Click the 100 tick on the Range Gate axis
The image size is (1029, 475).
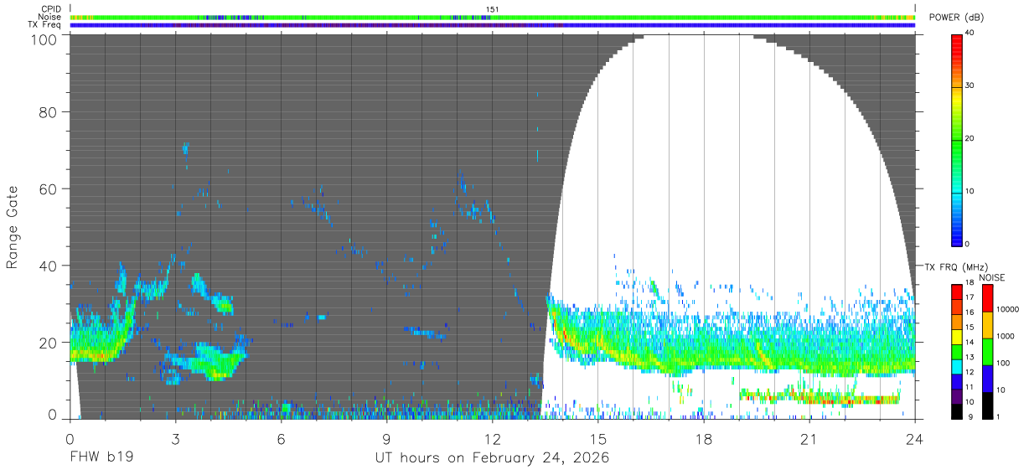point(45,39)
